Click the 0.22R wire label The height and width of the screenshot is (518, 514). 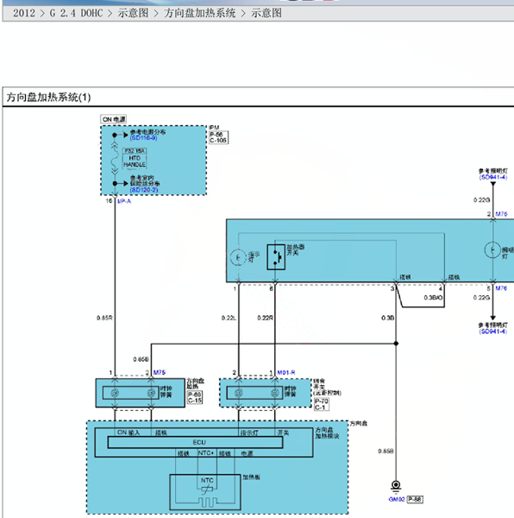click(x=266, y=318)
